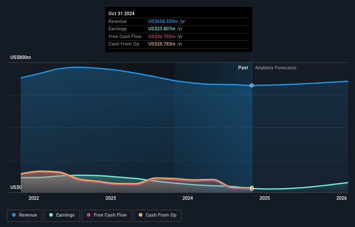The width and height of the screenshot is (355, 227).
Task: Toggle the Cash From Op legend series
Action: pos(157,215)
